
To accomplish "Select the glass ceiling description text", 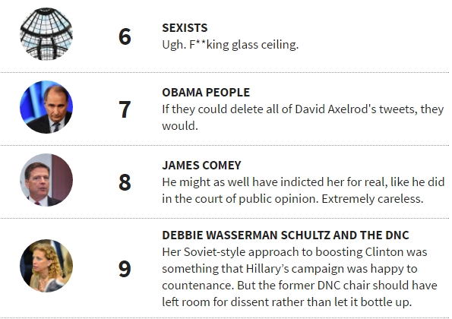I will click(230, 45).
